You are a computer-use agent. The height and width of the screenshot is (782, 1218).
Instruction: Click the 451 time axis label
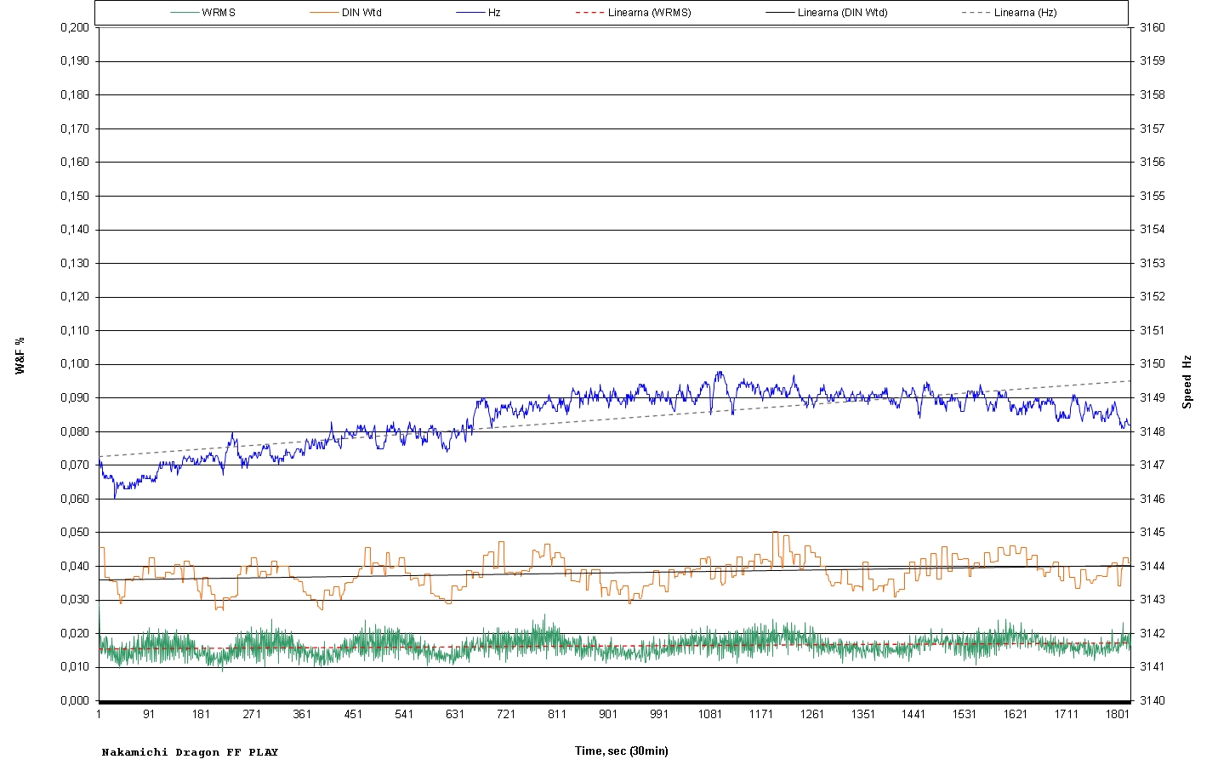pos(354,714)
